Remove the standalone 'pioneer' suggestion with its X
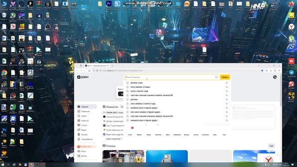297x167 pixels. click(227, 99)
